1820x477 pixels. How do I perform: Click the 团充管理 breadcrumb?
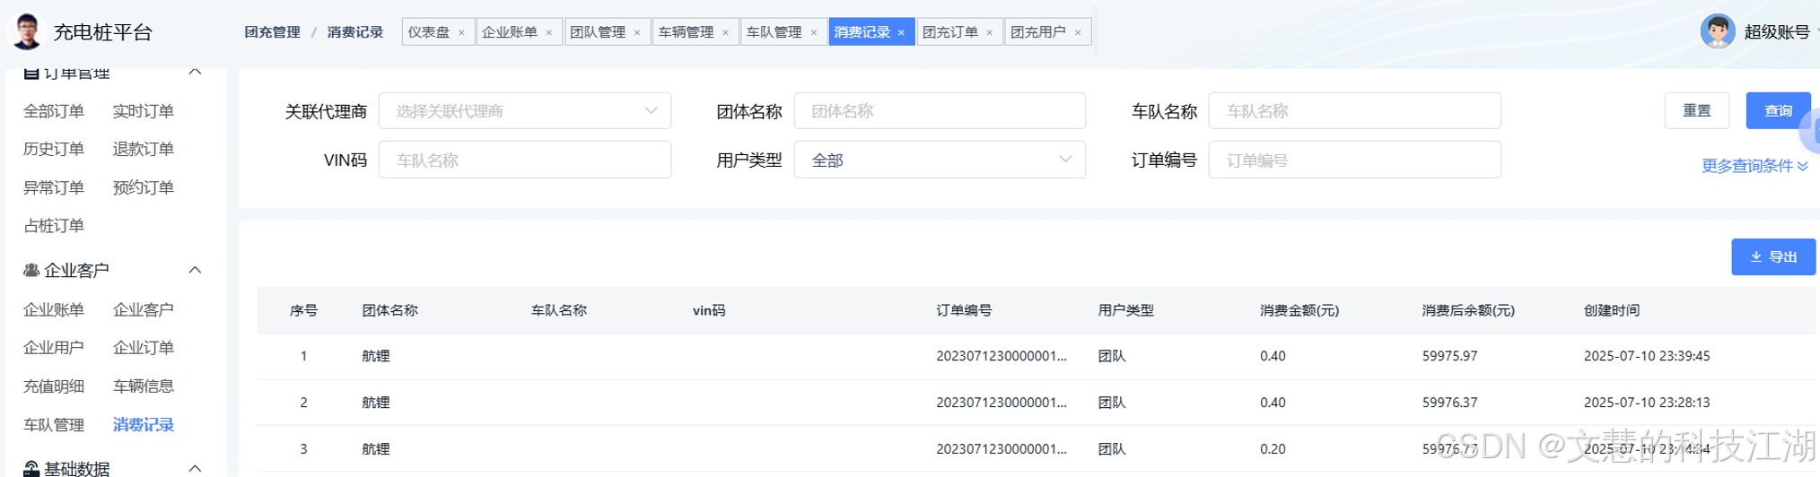pyautogui.click(x=273, y=32)
